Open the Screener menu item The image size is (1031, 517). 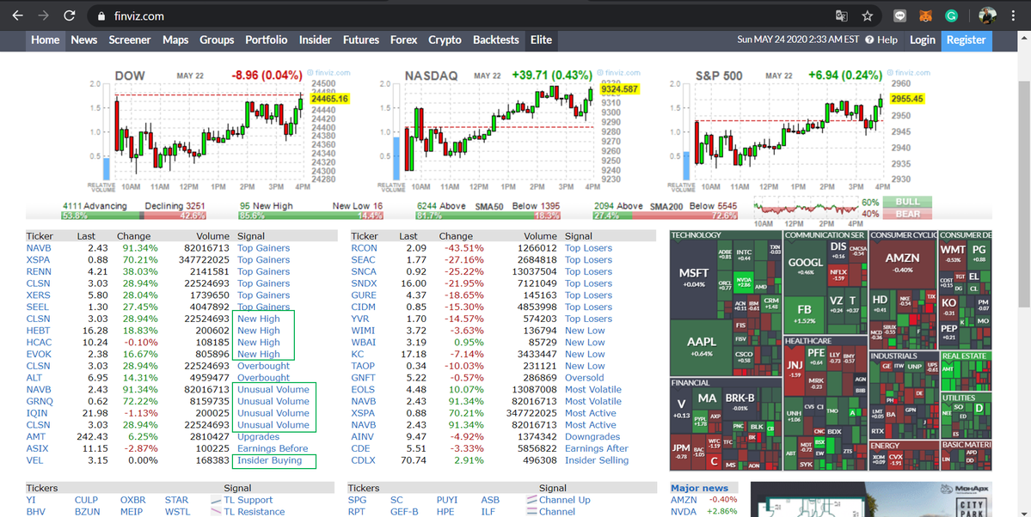[x=130, y=40]
